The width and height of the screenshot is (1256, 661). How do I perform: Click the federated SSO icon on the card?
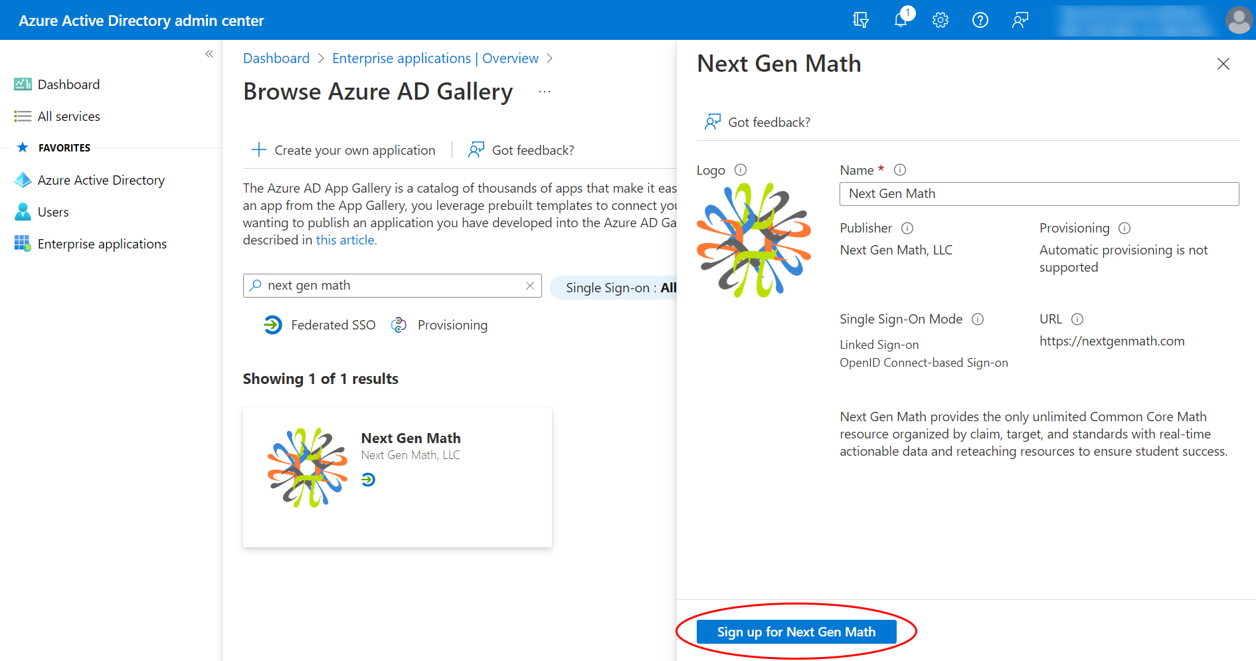coord(369,480)
